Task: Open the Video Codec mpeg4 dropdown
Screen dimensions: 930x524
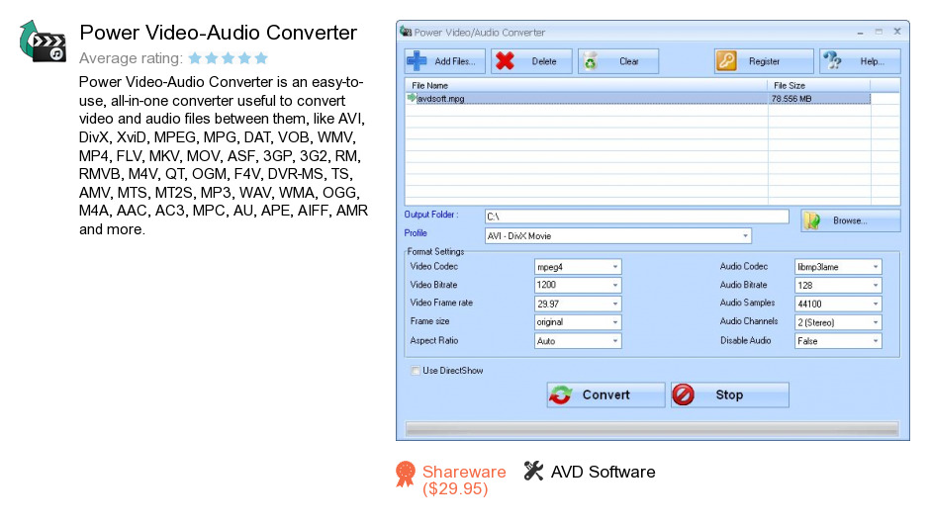Action: coord(615,267)
